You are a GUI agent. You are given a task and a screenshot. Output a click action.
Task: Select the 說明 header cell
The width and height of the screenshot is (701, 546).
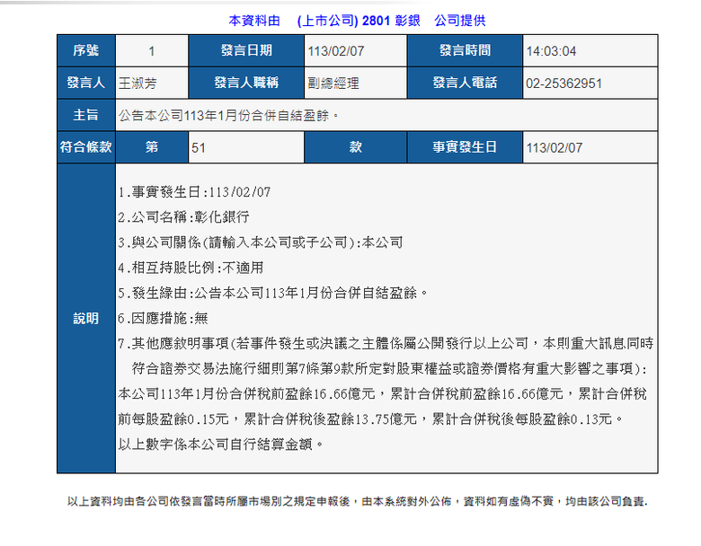(x=86, y=319)
